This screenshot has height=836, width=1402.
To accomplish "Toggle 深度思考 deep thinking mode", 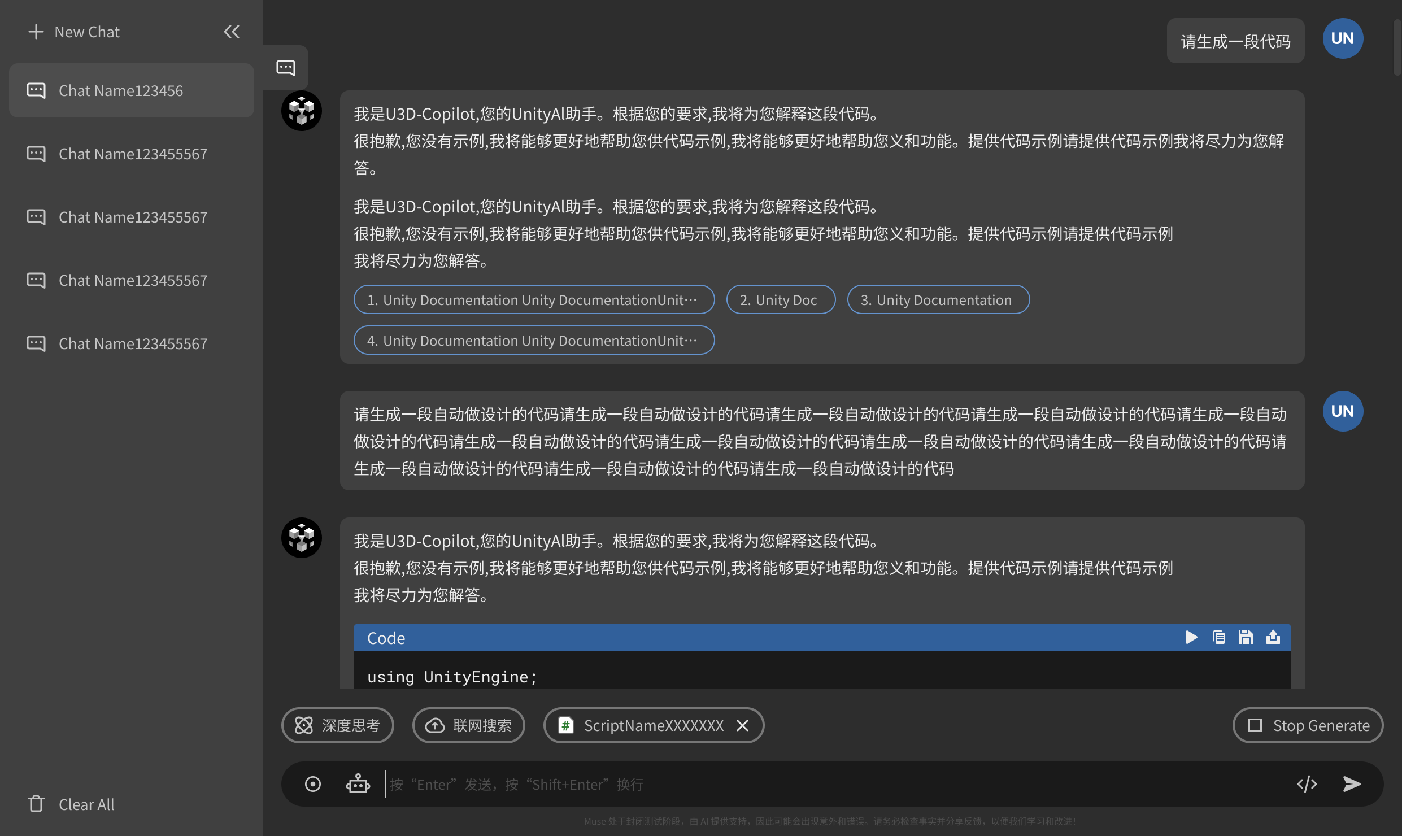I will (338, 725).
